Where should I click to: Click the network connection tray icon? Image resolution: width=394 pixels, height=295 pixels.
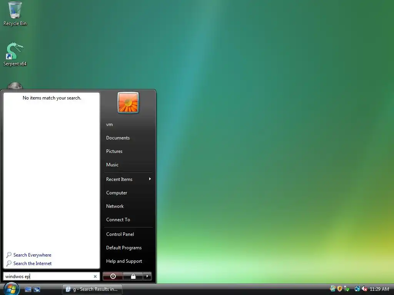[x=357, y=289]
